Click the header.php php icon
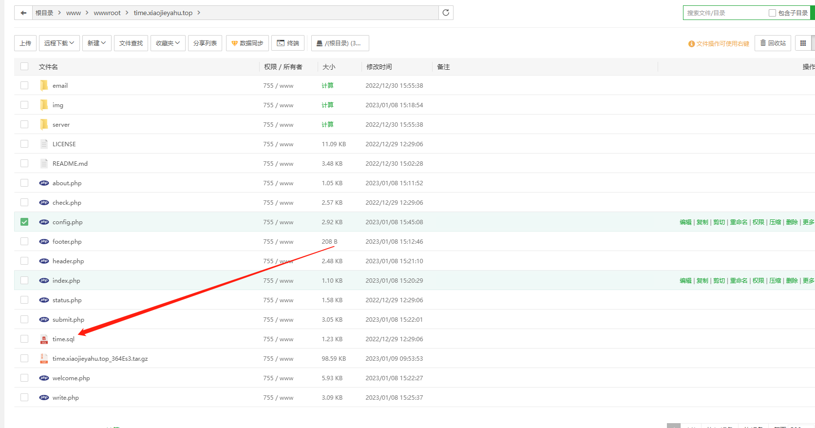 tap(44, 261)
